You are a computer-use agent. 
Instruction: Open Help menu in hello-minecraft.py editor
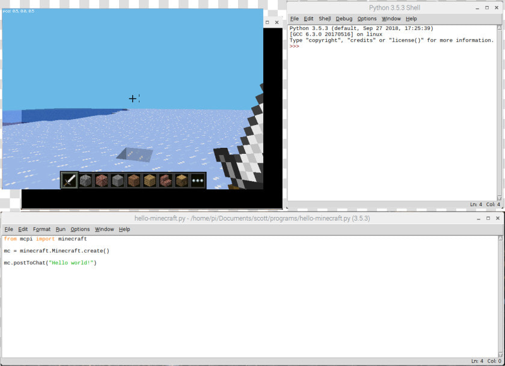[x=124, y=229]
